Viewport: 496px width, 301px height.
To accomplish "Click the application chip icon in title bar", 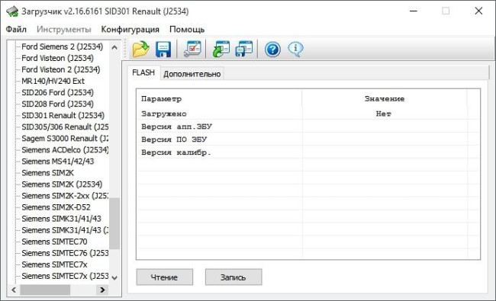I will (x=12, y=11).
